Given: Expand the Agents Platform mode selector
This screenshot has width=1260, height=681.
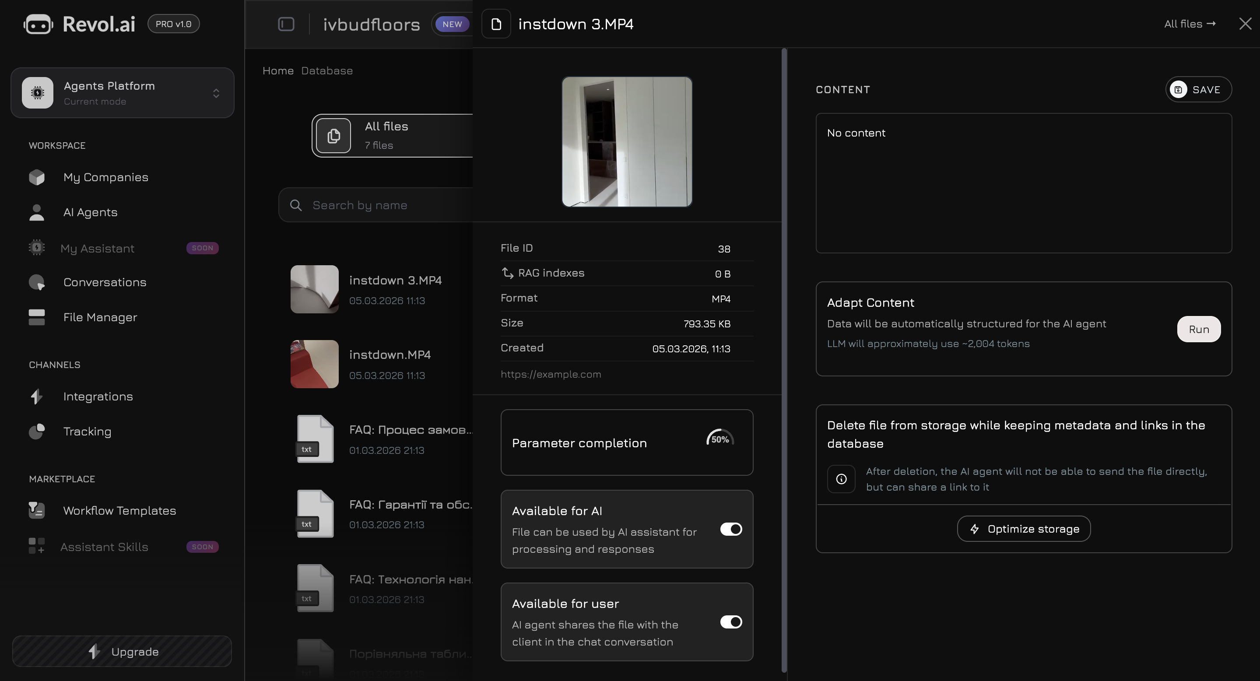Looking at the screenshot, I should tap(216, 93).
